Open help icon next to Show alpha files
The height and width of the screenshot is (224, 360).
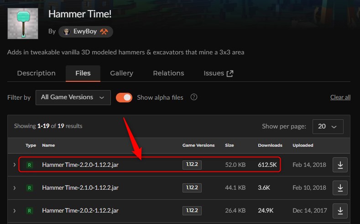coord(194,97)
